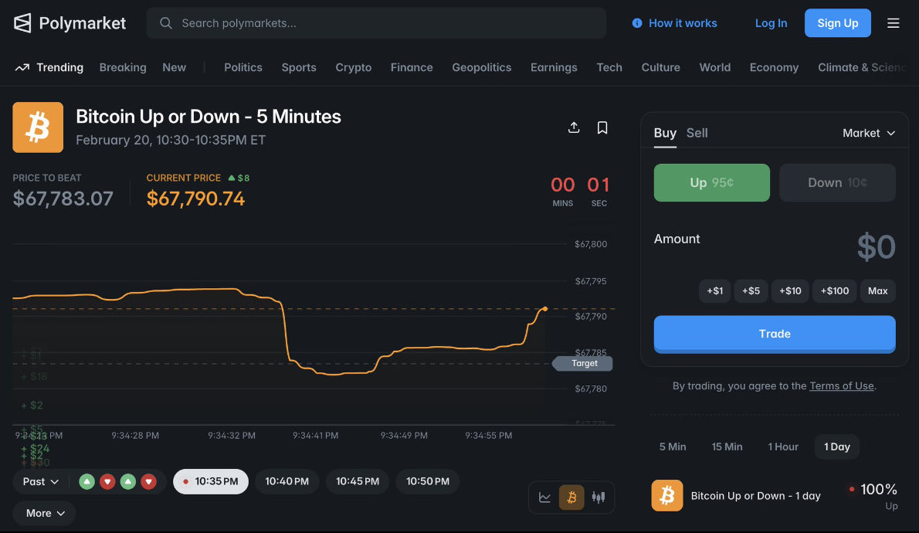The image size is (919, 533).
Task: Open Bitcoin Up or Down - 1 day market
Action: coord(755,496)
